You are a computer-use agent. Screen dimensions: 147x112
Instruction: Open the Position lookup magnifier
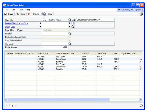70,33
